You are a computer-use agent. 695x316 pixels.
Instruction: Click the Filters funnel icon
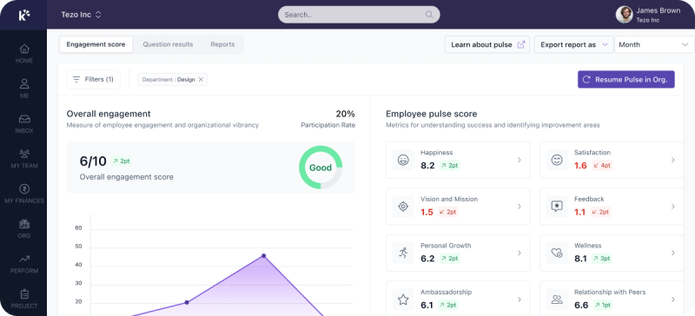tap(76, 79)
